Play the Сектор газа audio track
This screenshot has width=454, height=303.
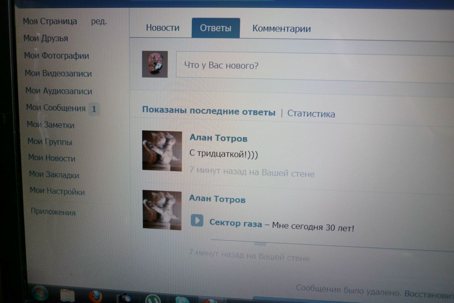(197, 220)
